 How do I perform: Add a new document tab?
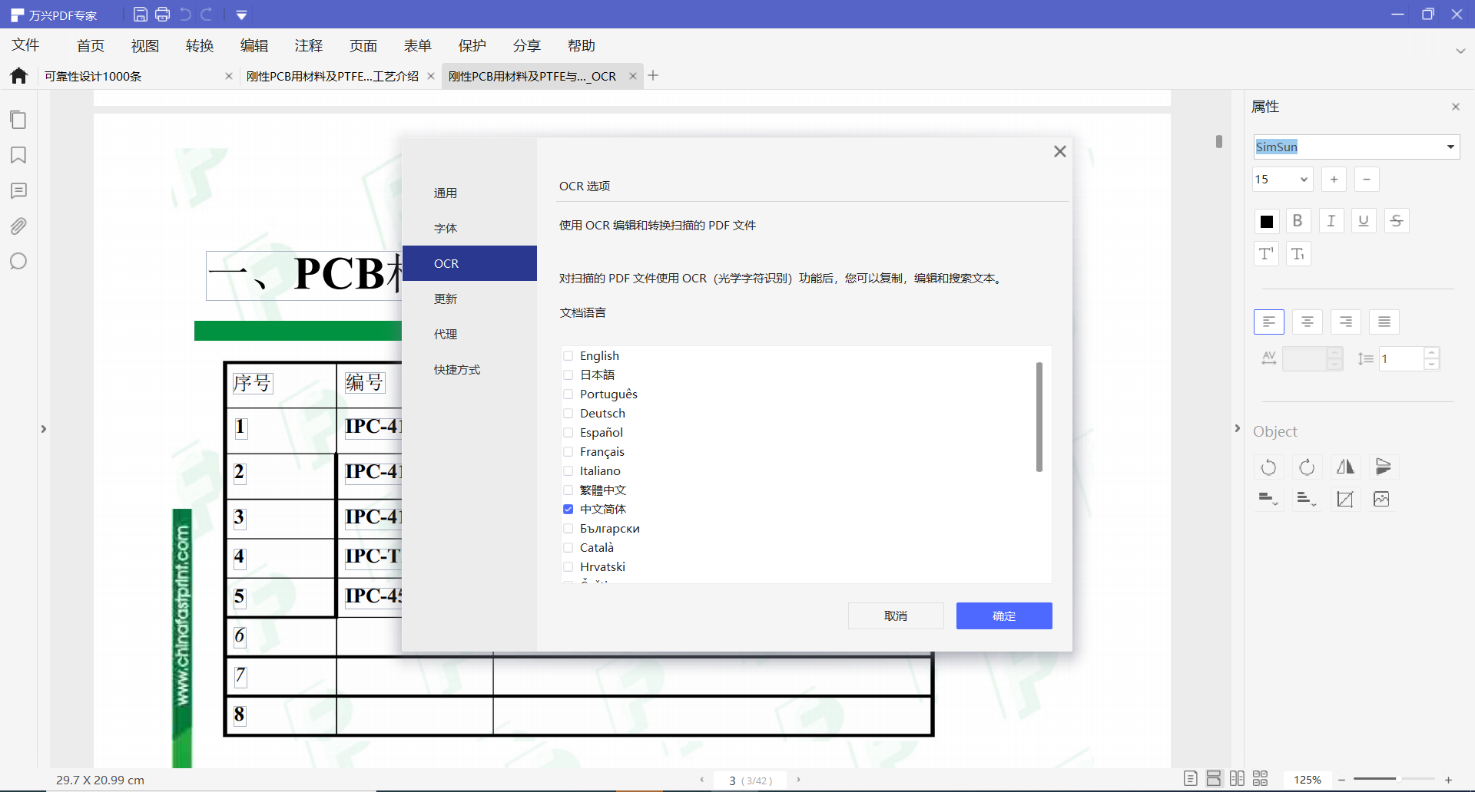(x=653, y=75)
